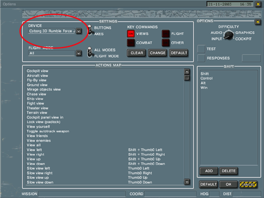Toggle the VIEWS key commands red button

coord(130,34)
